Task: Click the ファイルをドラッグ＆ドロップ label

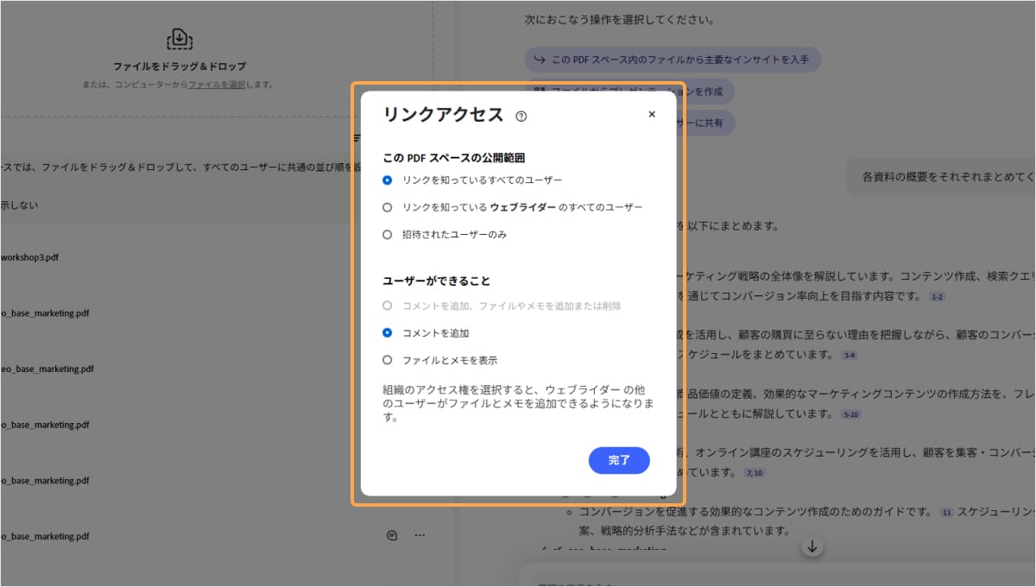Action: (180, 66)
